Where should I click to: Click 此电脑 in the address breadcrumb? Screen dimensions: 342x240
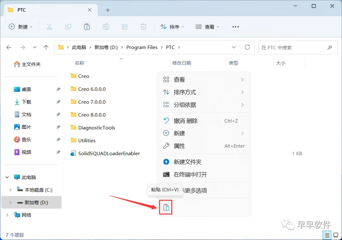[79, 47]
